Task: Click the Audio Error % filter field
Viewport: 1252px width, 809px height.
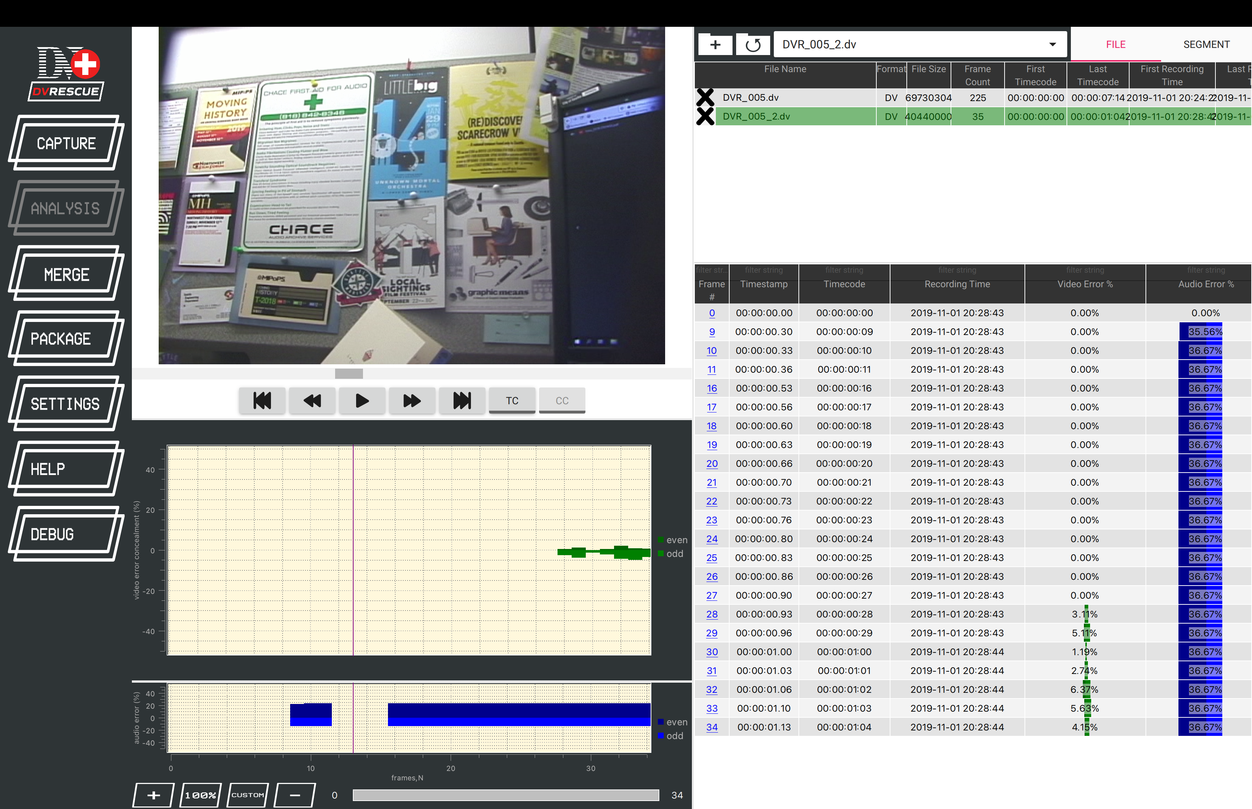Action: pos(1206,270)
